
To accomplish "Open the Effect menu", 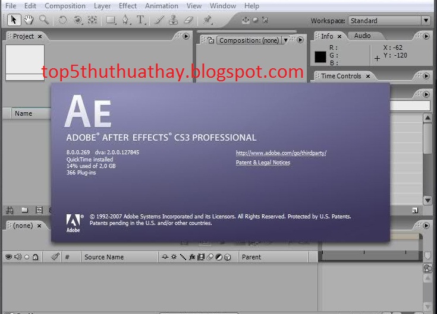I will (128, 6).
